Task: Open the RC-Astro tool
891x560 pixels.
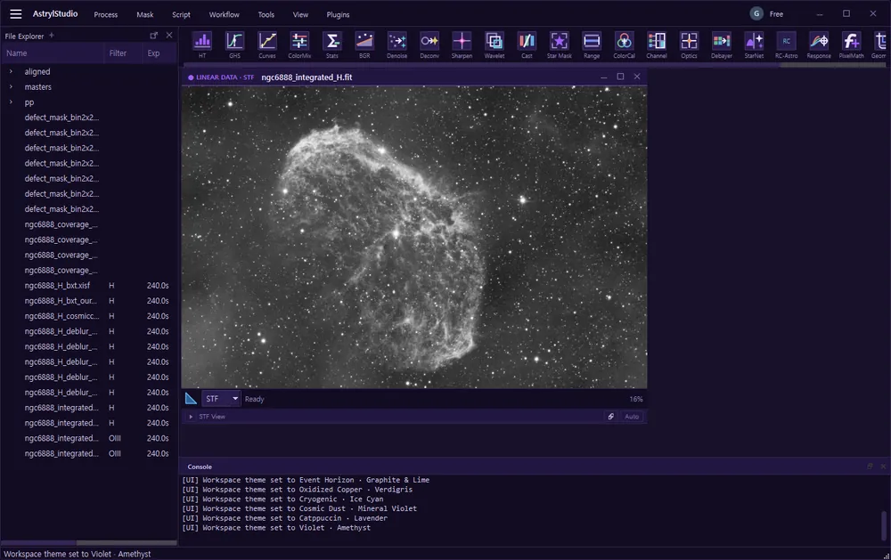Action: click(x=787, y=45)
